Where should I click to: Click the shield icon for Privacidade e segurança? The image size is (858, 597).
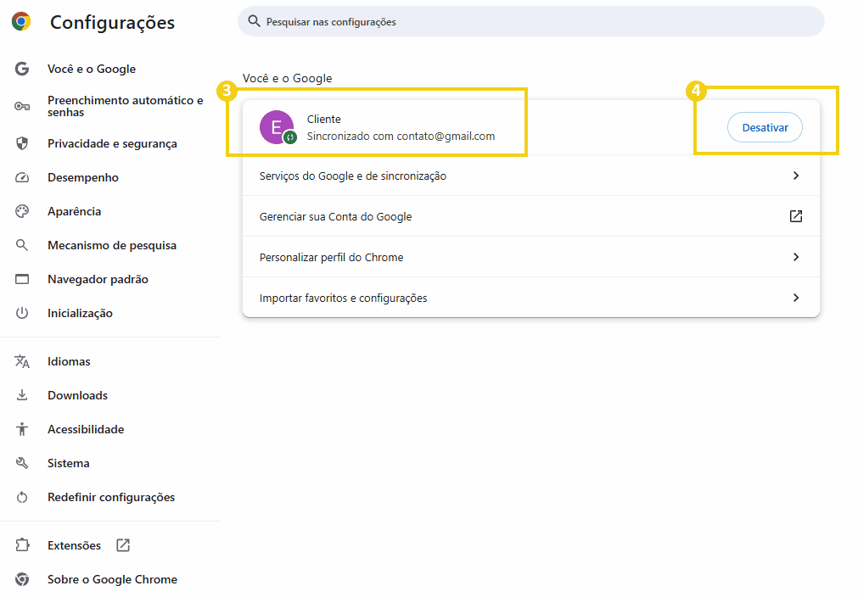coord(22,144)
